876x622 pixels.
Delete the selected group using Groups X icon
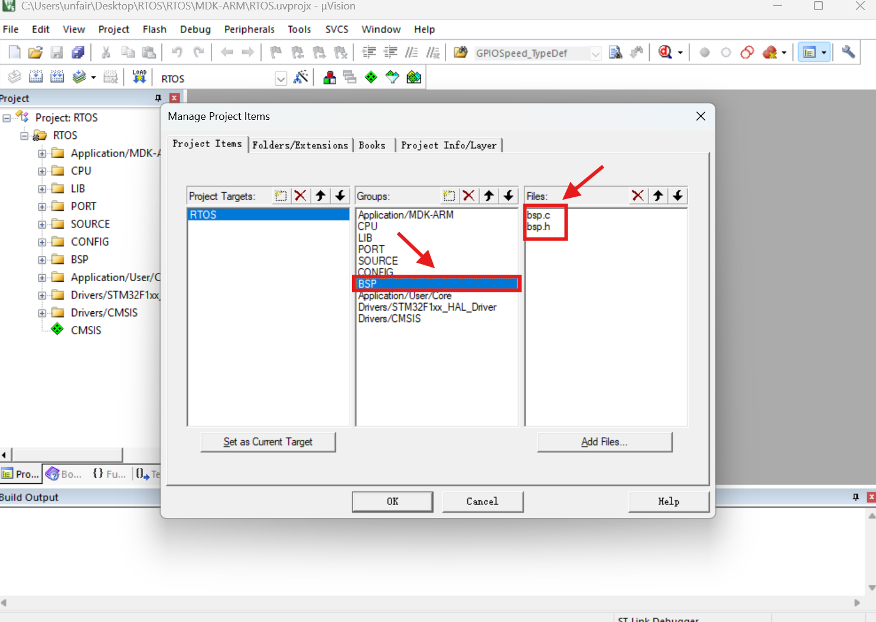(x=469, y=196)
